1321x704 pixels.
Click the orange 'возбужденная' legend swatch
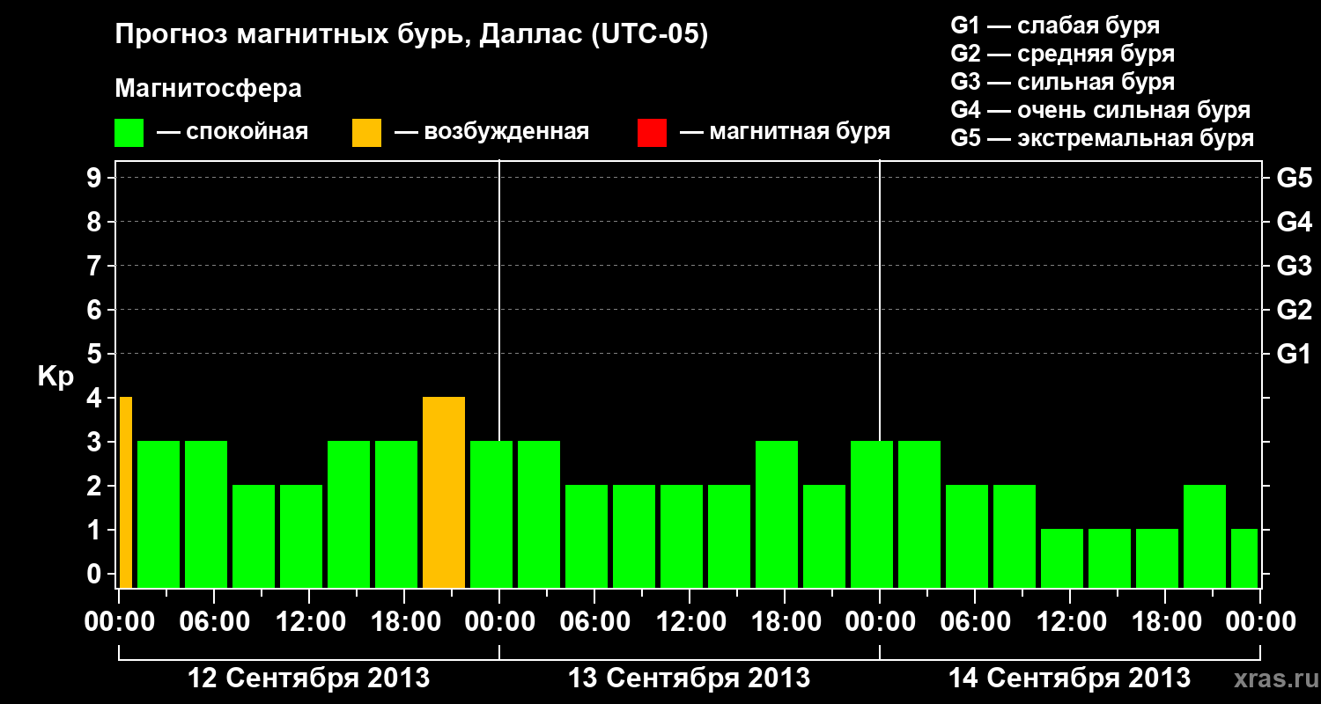coord(366,133)
